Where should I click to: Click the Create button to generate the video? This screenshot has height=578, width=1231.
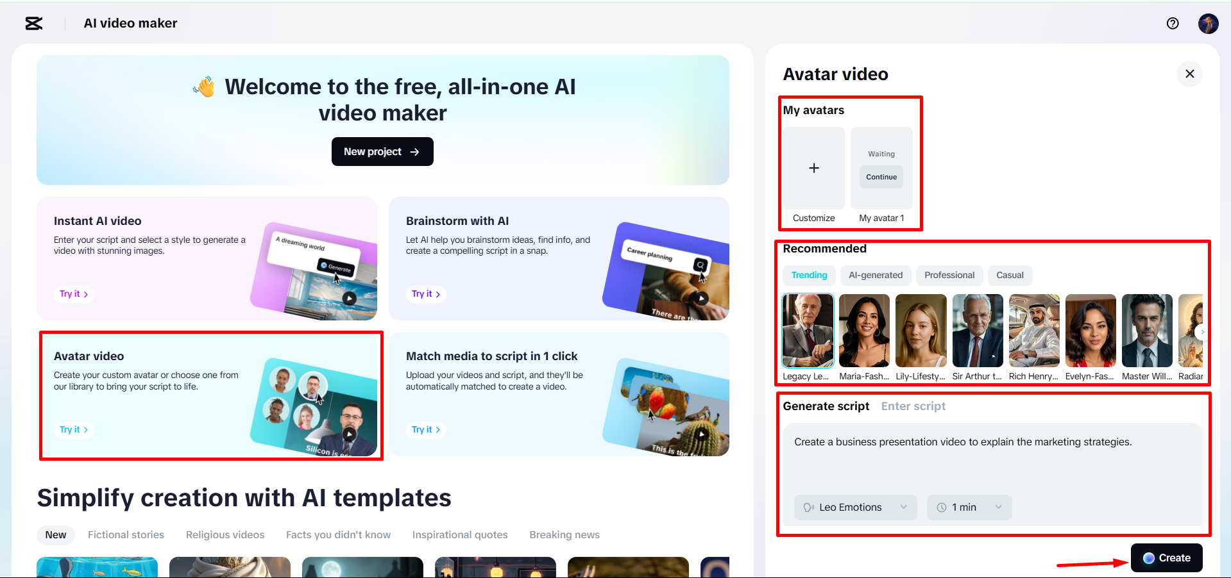click(x=1166, y=557)
